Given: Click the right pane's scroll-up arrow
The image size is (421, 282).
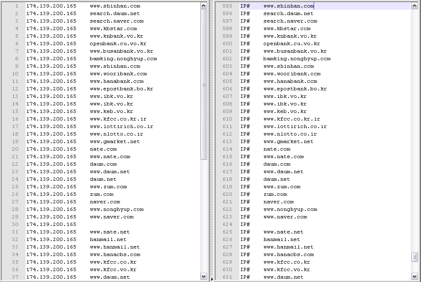Looking at the screenshot, I should coord(415,6).
